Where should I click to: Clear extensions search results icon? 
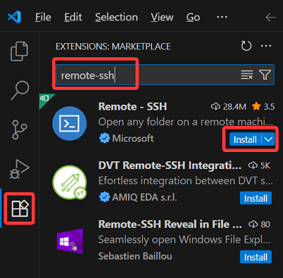tap(247, 75)
